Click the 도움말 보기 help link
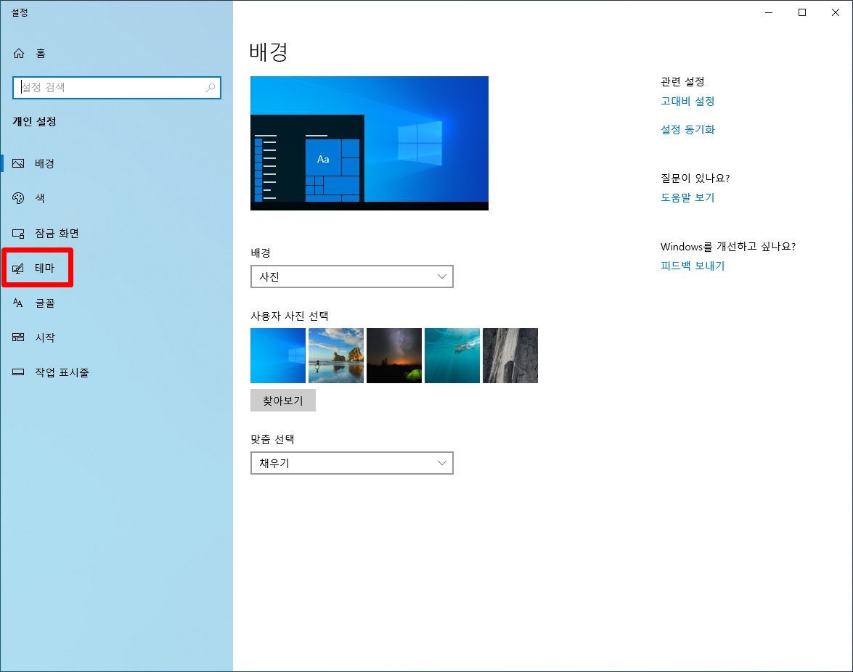The height and width of the screenshot is (672, 853). pyautogui.click(x=687, y=197)
